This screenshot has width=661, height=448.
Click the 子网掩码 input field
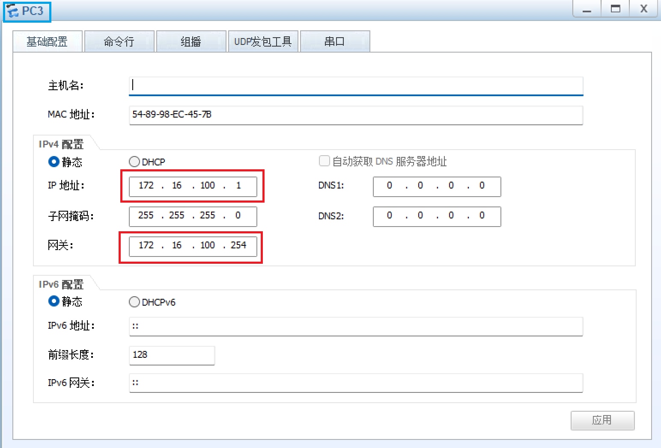tap(193, 216)
